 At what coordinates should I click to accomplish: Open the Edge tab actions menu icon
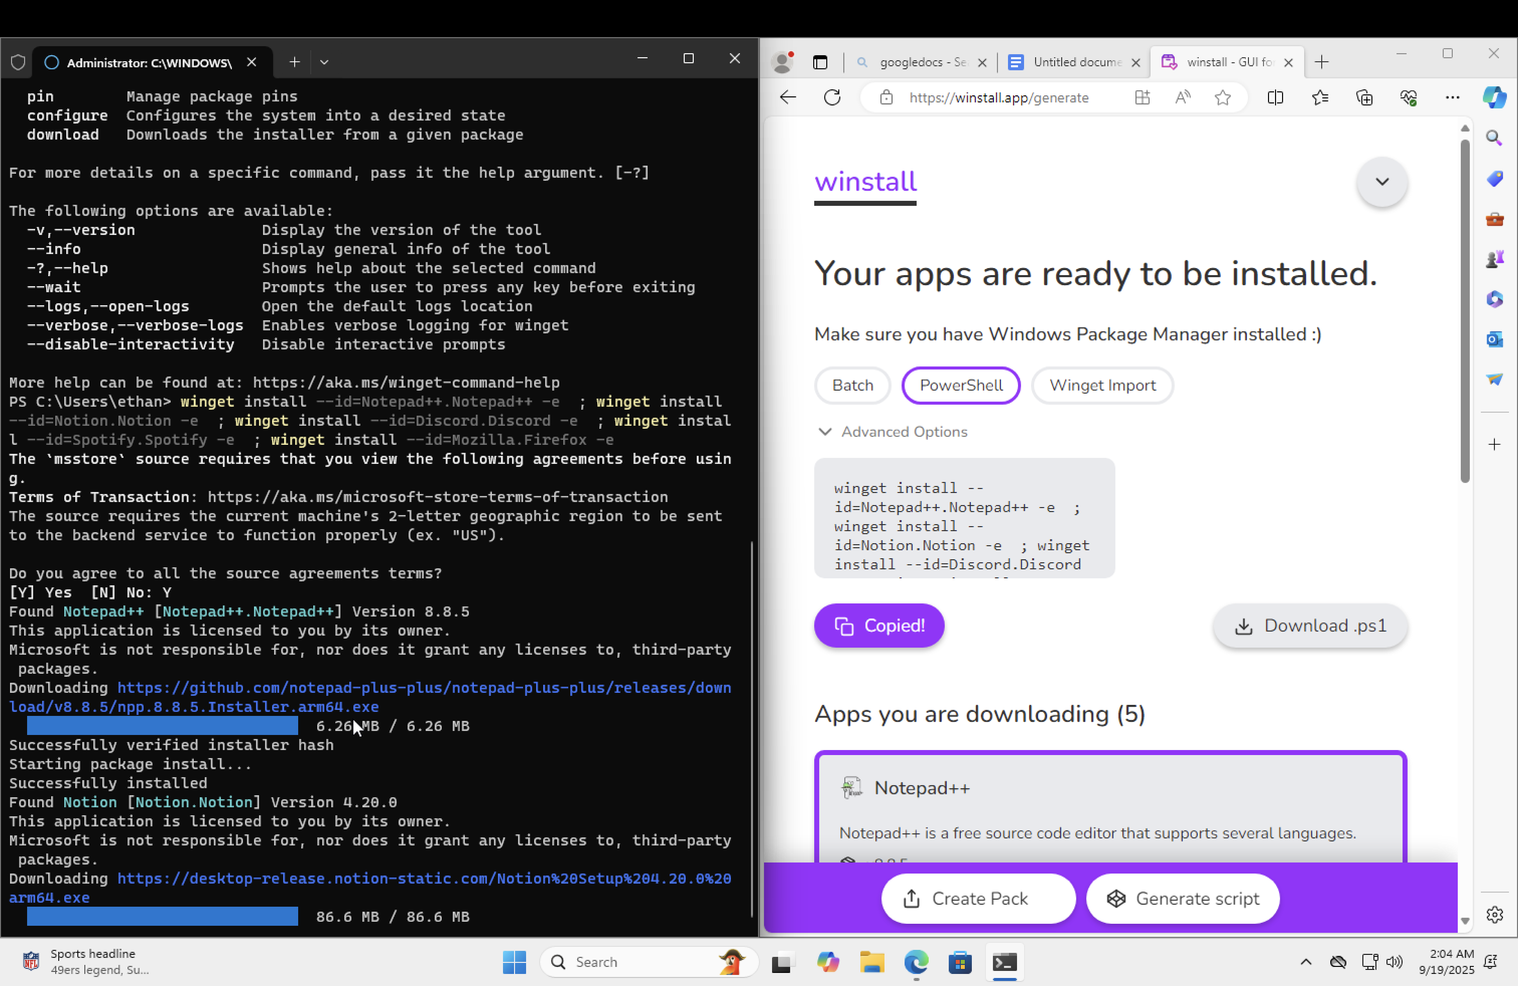[x=820, y=62]
